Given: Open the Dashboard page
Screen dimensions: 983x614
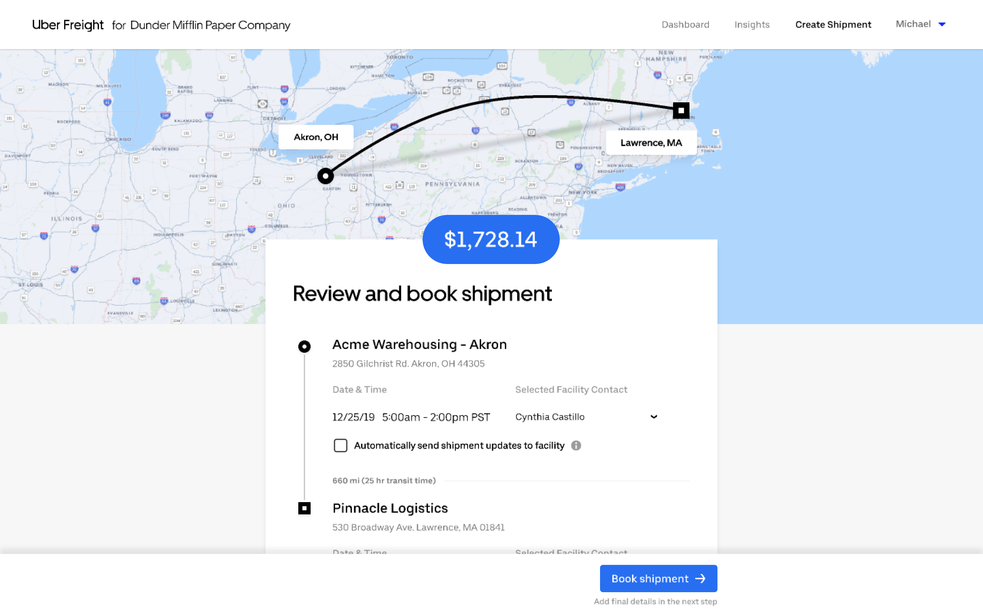Looking at the screenshot, I should point(685,24).
